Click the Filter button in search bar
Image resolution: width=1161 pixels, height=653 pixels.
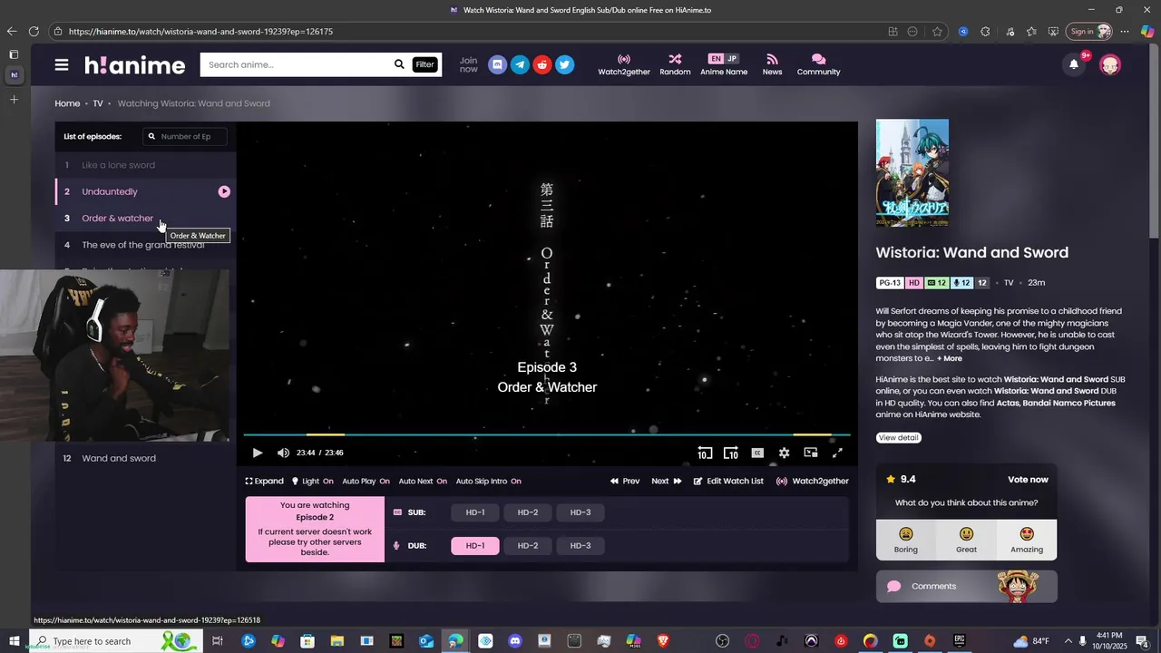coord(424,64)
